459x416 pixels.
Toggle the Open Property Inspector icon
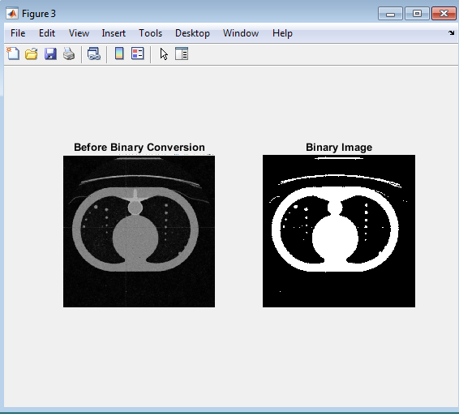coord(182,54)
